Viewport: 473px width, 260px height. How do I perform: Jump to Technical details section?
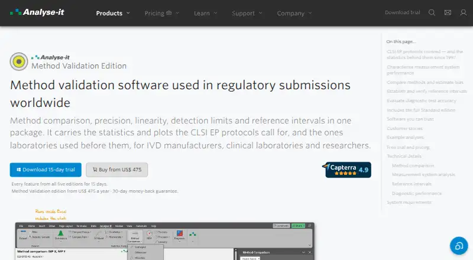coord(404,156)
